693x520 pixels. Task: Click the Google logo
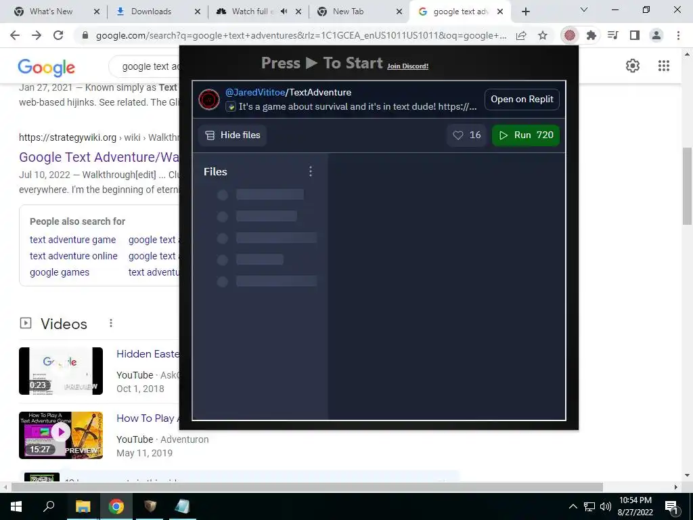click(x=47, y=67)
